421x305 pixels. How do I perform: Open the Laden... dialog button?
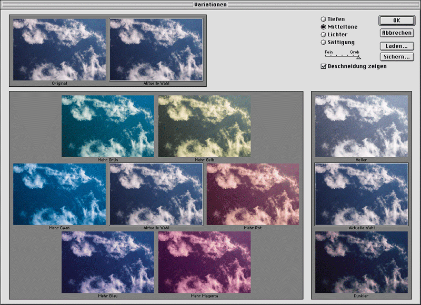tap(396, 46)
